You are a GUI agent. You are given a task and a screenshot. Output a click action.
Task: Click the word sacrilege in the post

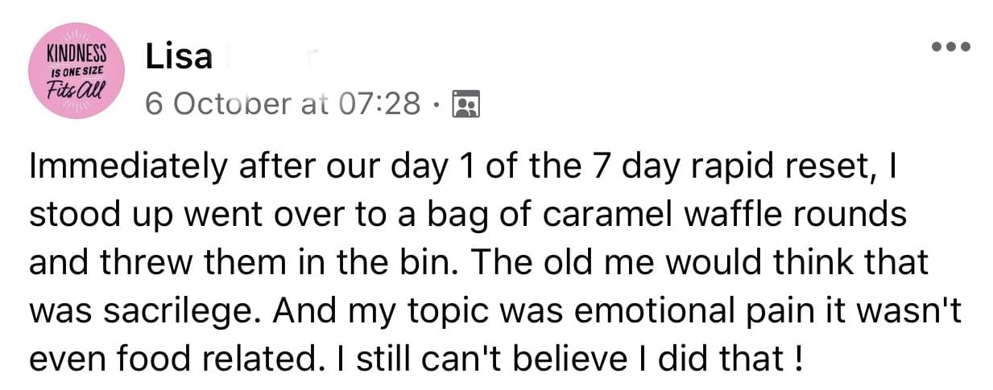coord(166,308)
